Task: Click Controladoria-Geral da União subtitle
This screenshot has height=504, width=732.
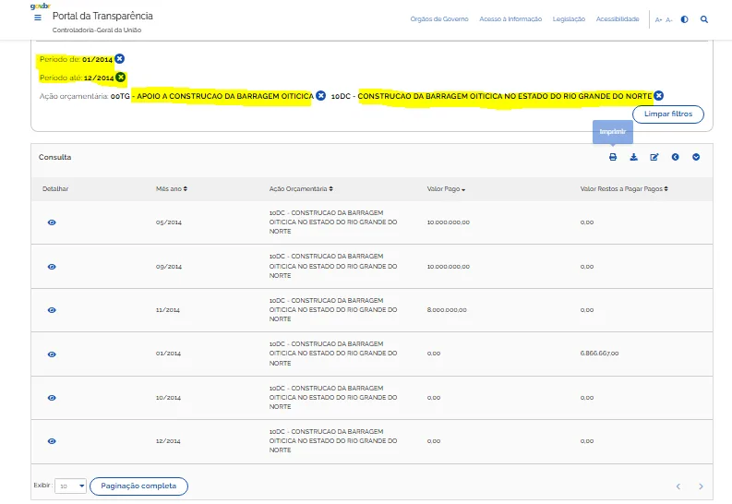Action: pyautogui.click(x=97, y=30)
